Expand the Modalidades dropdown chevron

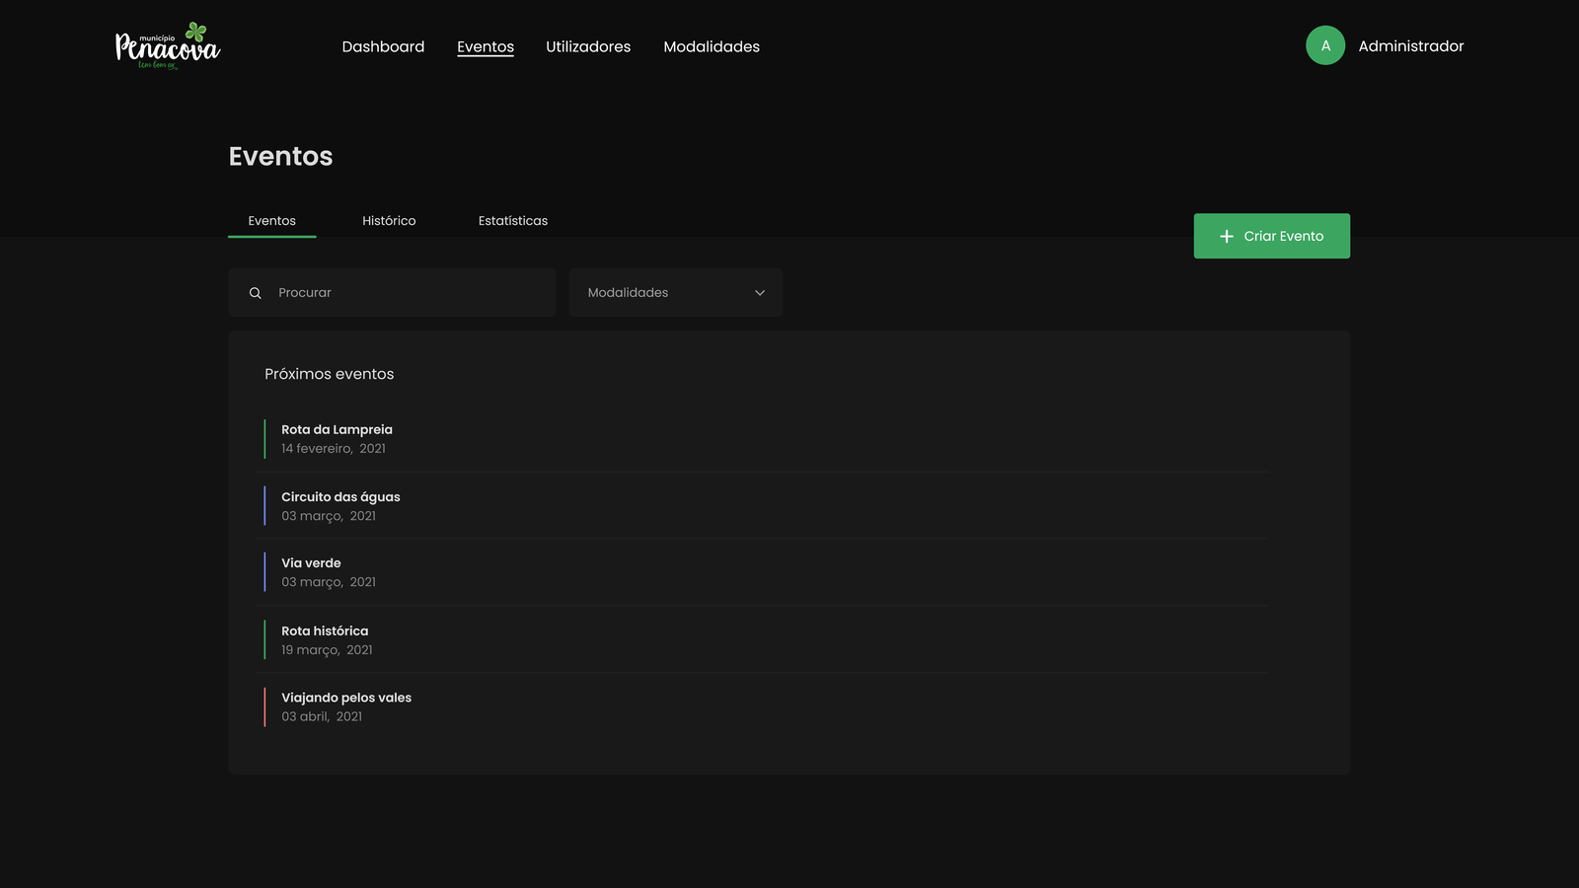[760, 293]
